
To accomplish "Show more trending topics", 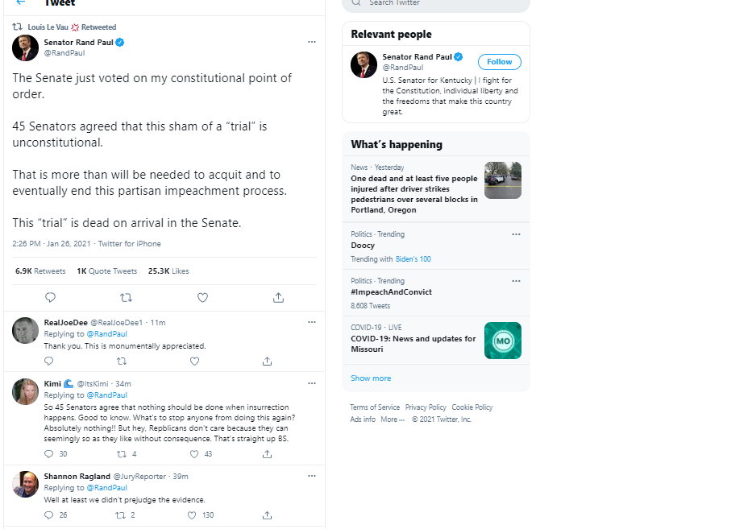I will (x=371, y=378).
